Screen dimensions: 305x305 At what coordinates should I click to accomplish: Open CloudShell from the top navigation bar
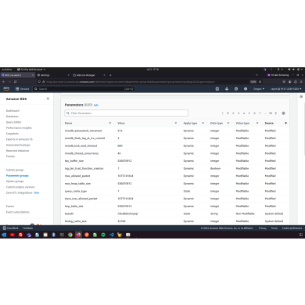tap(217, 89)
